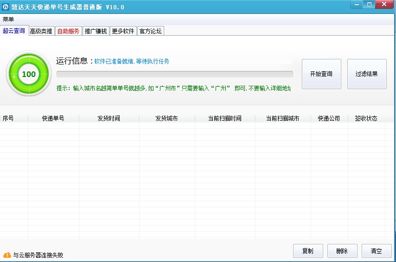Click the task progress bar
Image resolution: width=396 pixels, height=262 pixels.
[x=174, y=74]
